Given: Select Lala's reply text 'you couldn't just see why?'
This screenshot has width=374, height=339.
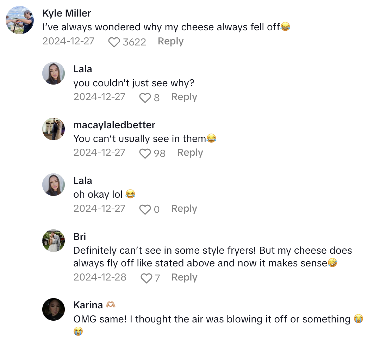Looking at the screenshot, I should tap(133, 83).
